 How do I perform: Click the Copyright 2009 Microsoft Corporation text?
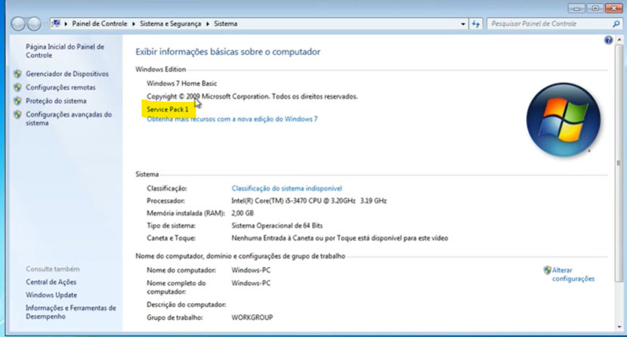pos(252,97)
